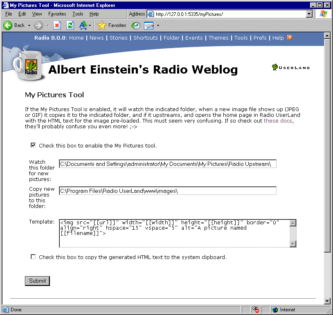
Task: Click the page scrollbar up arrow
Action: pyautogui.click(x=327, y=36)
